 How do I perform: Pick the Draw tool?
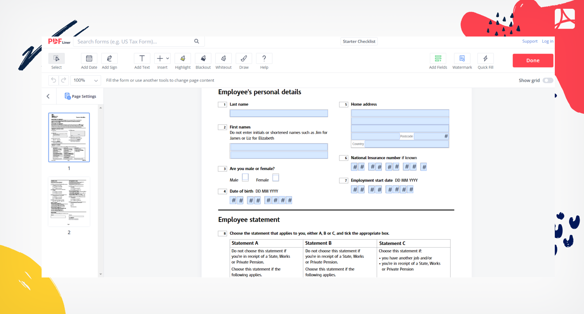[244, 59]
